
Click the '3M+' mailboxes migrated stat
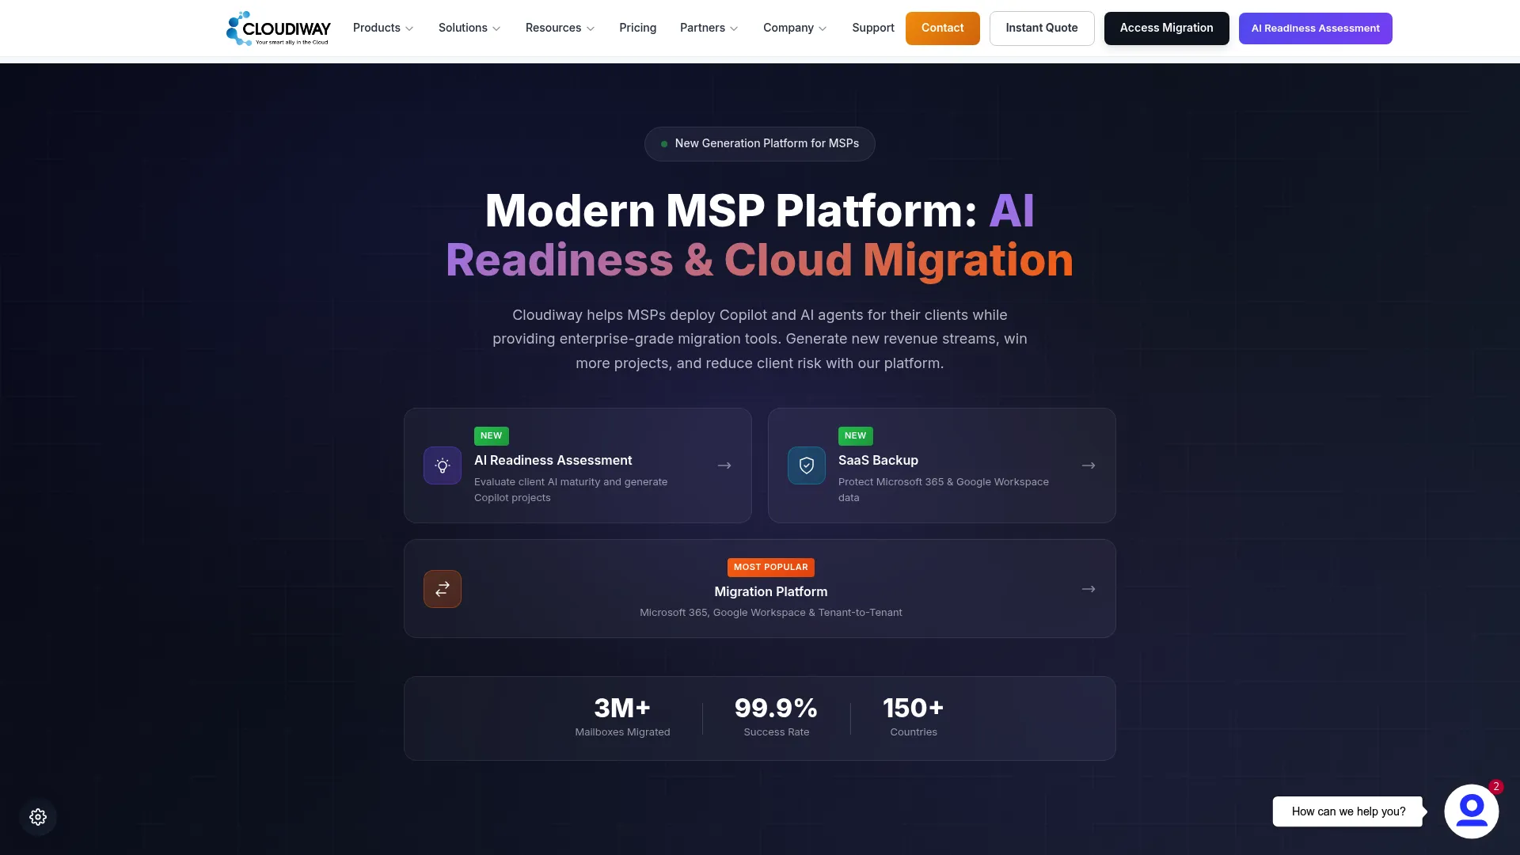tap(622, 708)
